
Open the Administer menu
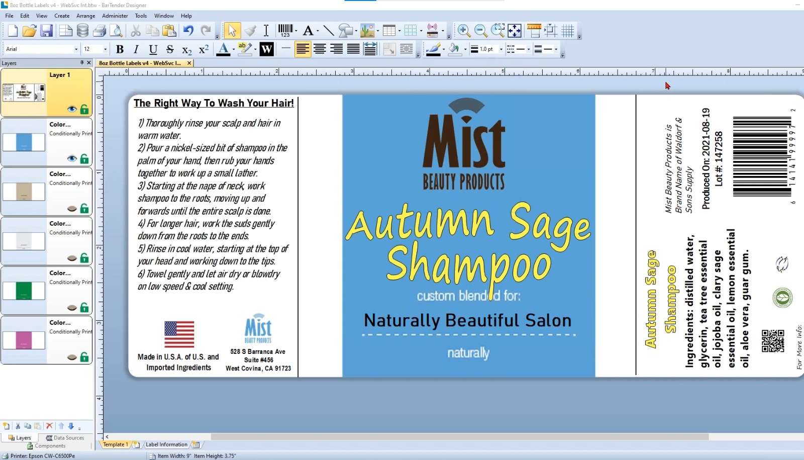[x=115, y=16]
